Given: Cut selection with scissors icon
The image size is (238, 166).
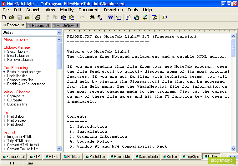Looking at the screenshot, I should click(x=48, y=17).
